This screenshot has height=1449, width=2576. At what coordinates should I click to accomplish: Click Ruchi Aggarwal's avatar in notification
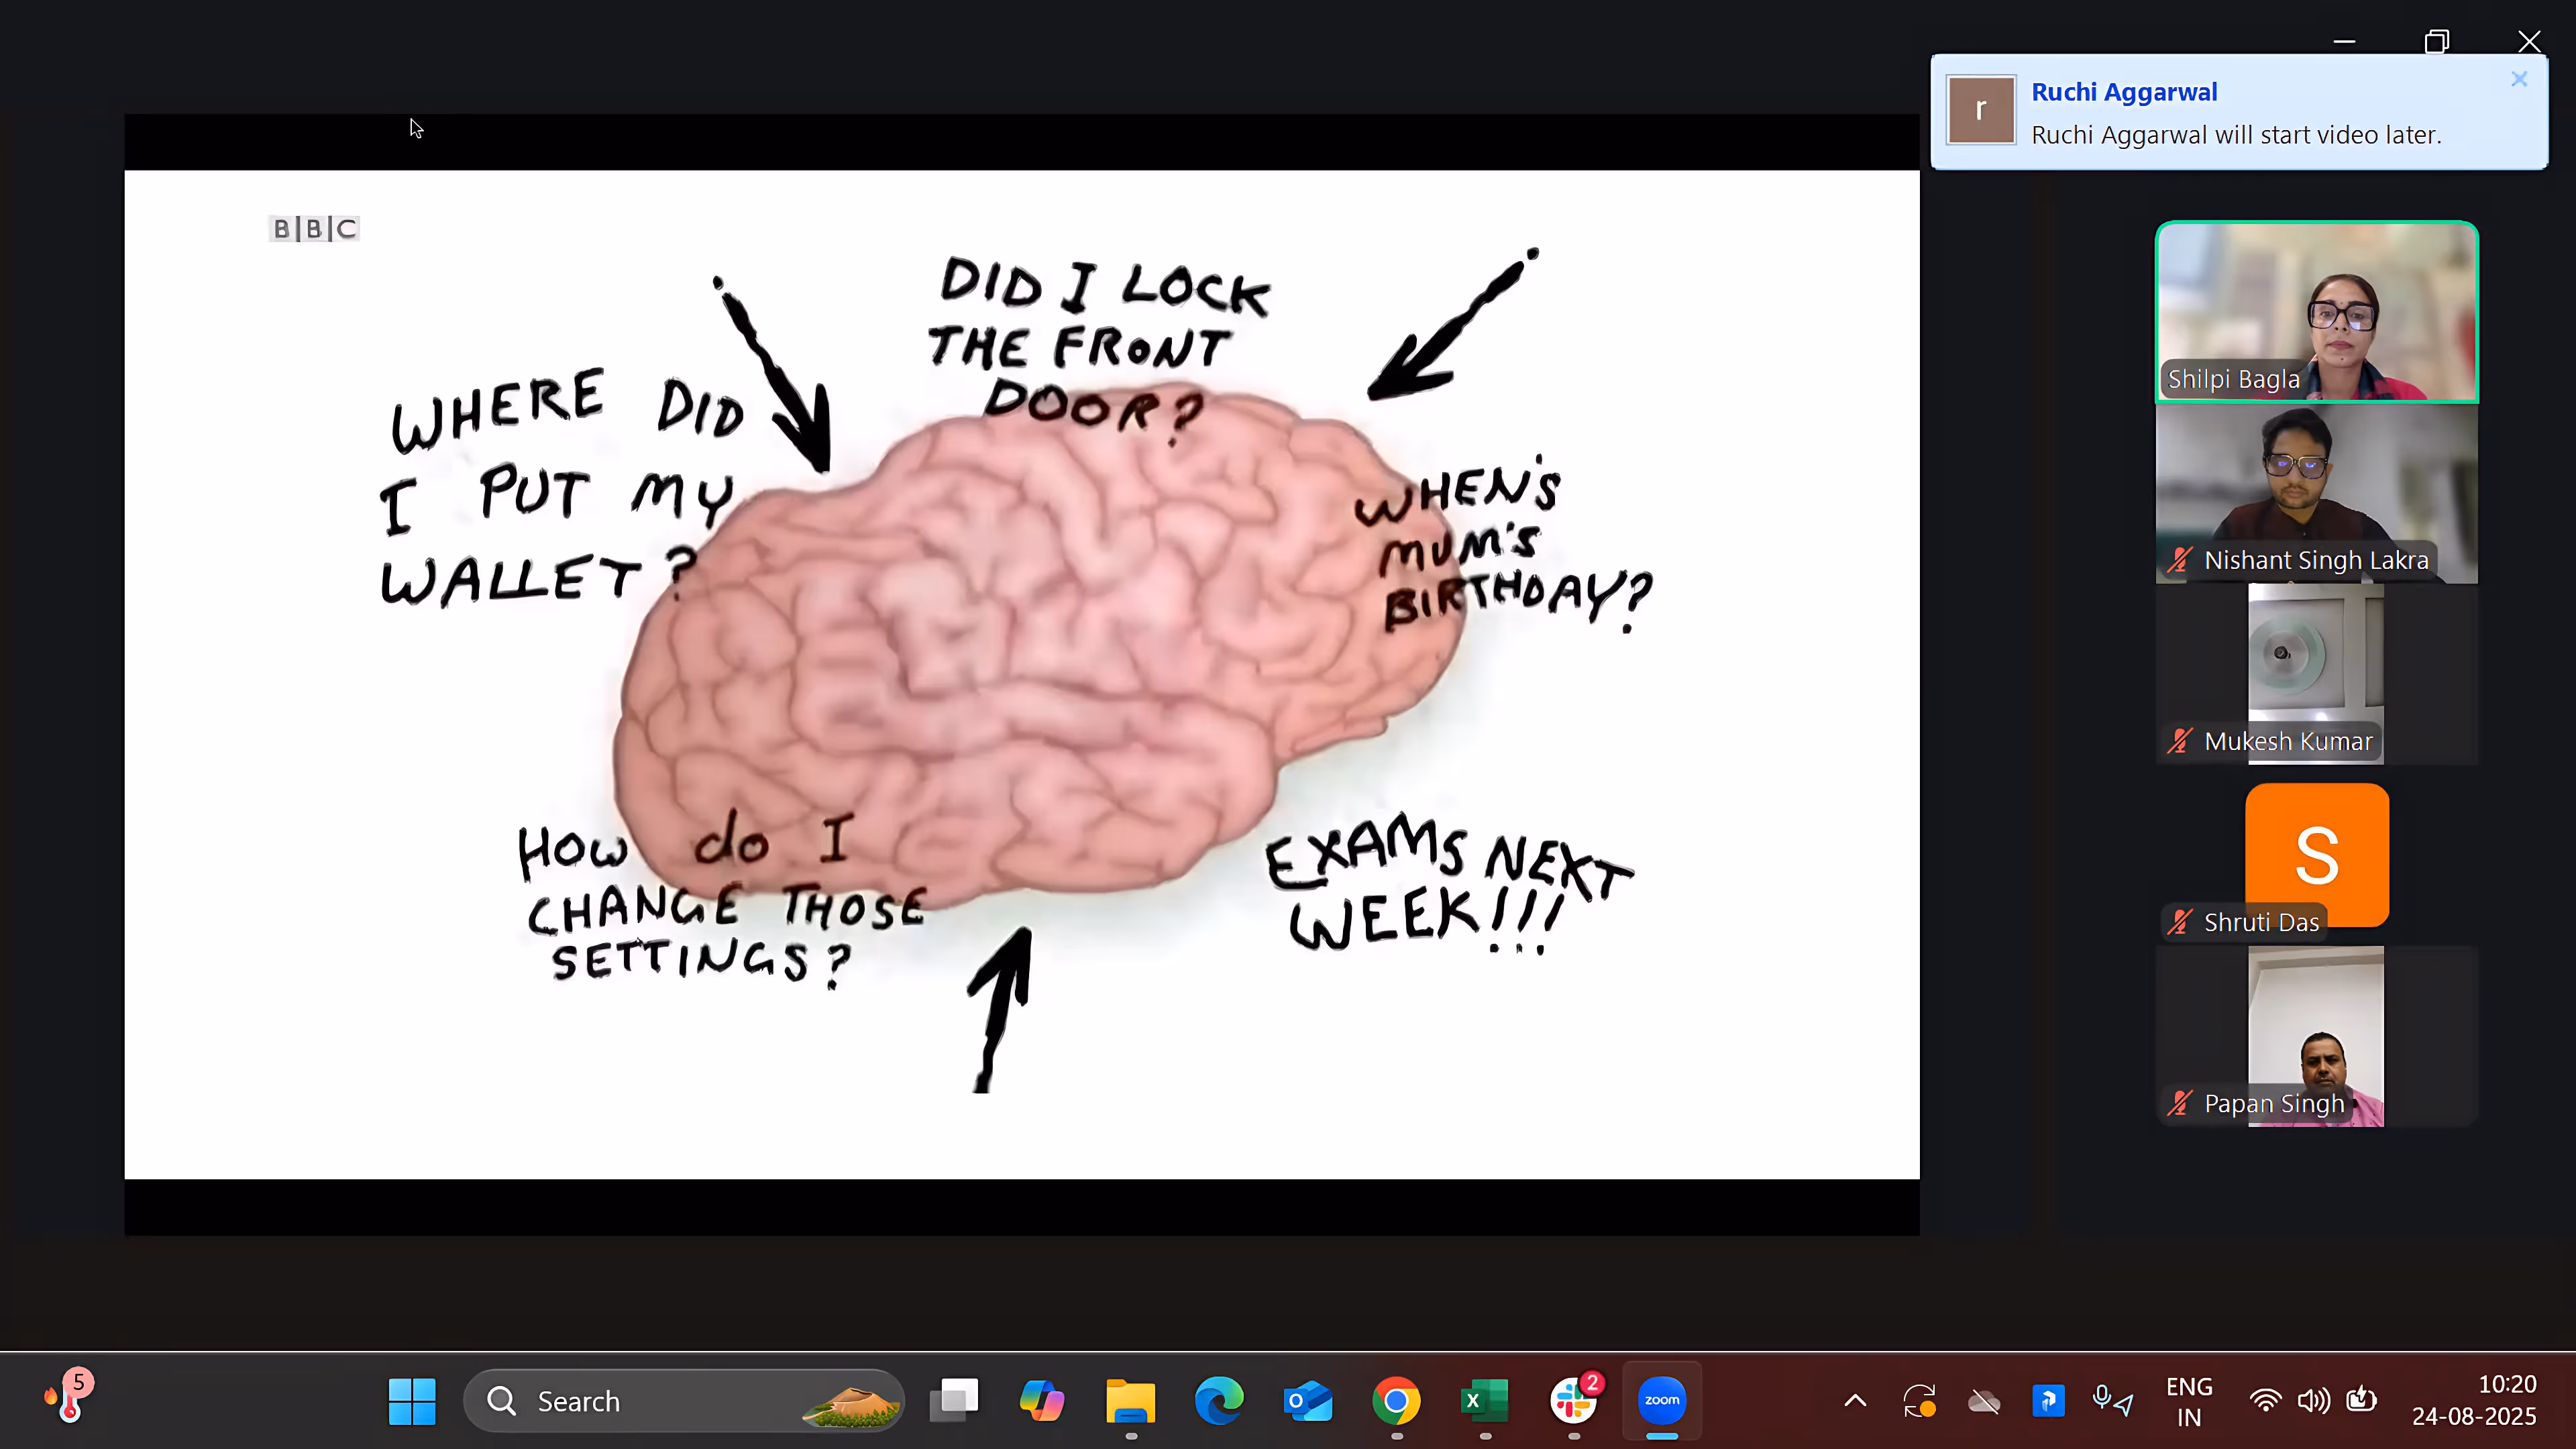[x=1980, y=110]
